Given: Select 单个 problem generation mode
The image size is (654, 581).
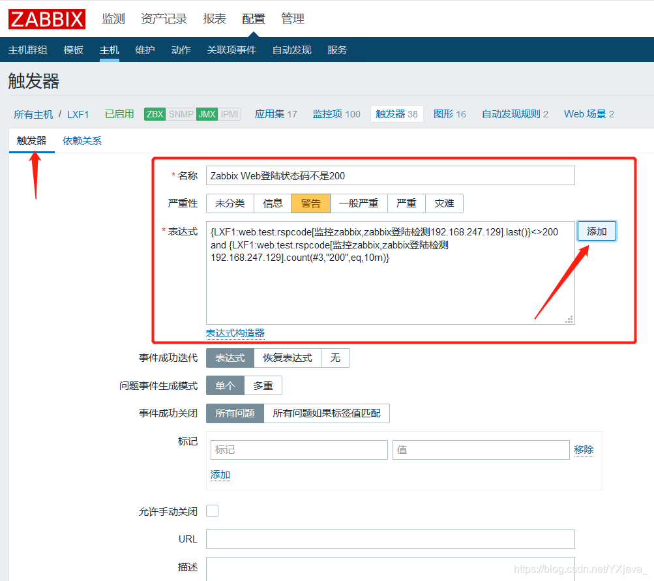Looking at the screenshot, I should click(225, 386).
